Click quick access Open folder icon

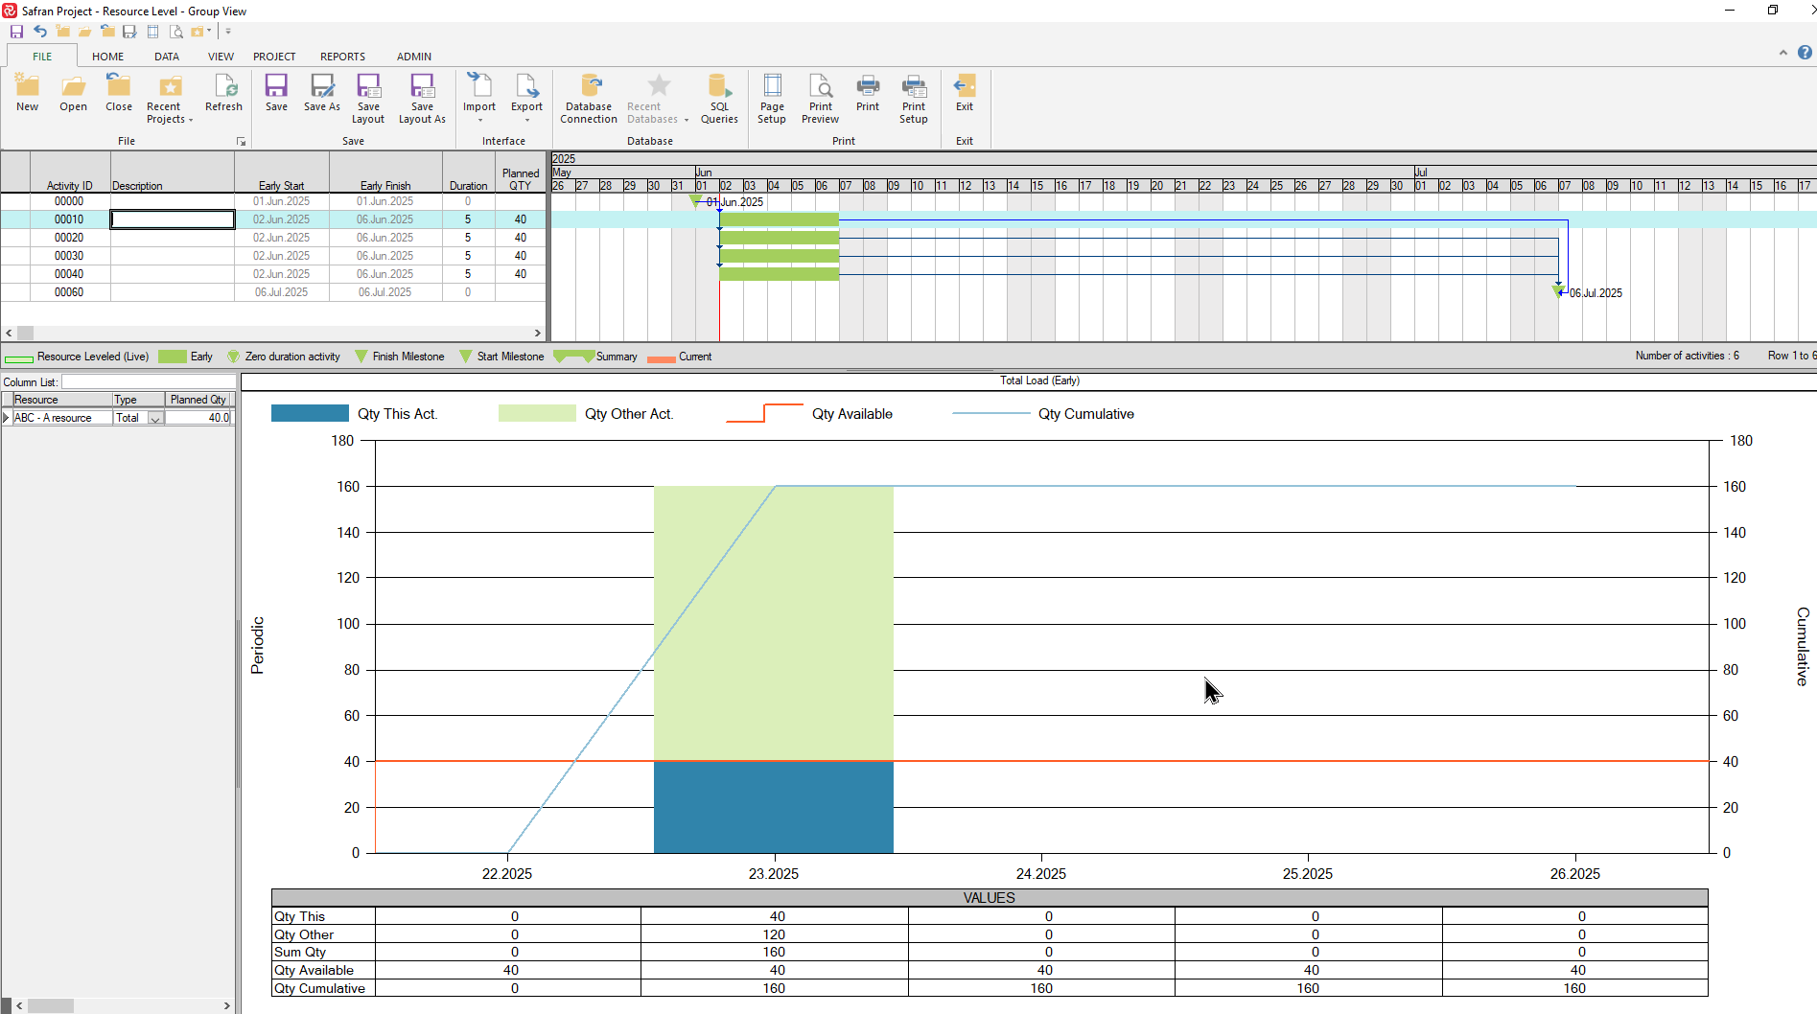tap(84, 32)
